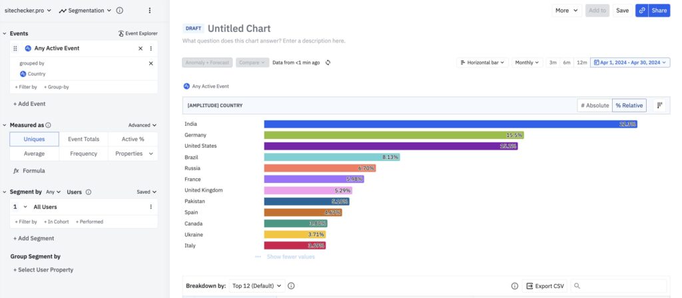Switch to # Absolute values

(594, 105)
